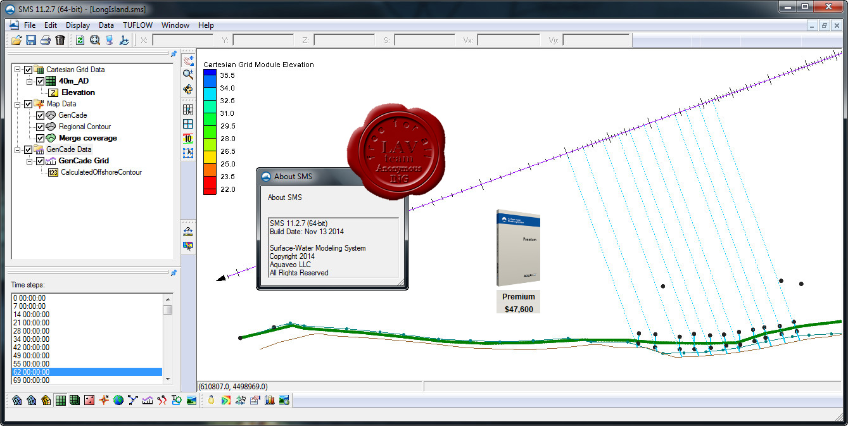Click the project explorer pin icon
Viewport: 848px width, 426px height.
pos(173,54)
